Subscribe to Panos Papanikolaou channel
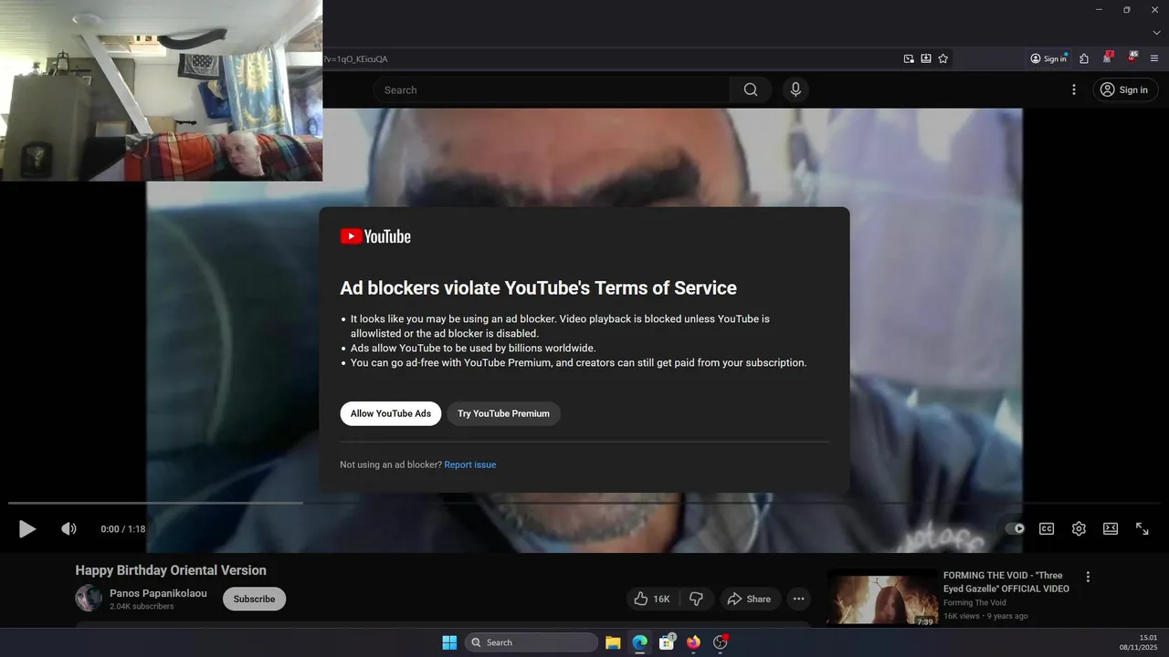Image resolution: width=1169 pixels, height=657 pixels. [254, 599]
